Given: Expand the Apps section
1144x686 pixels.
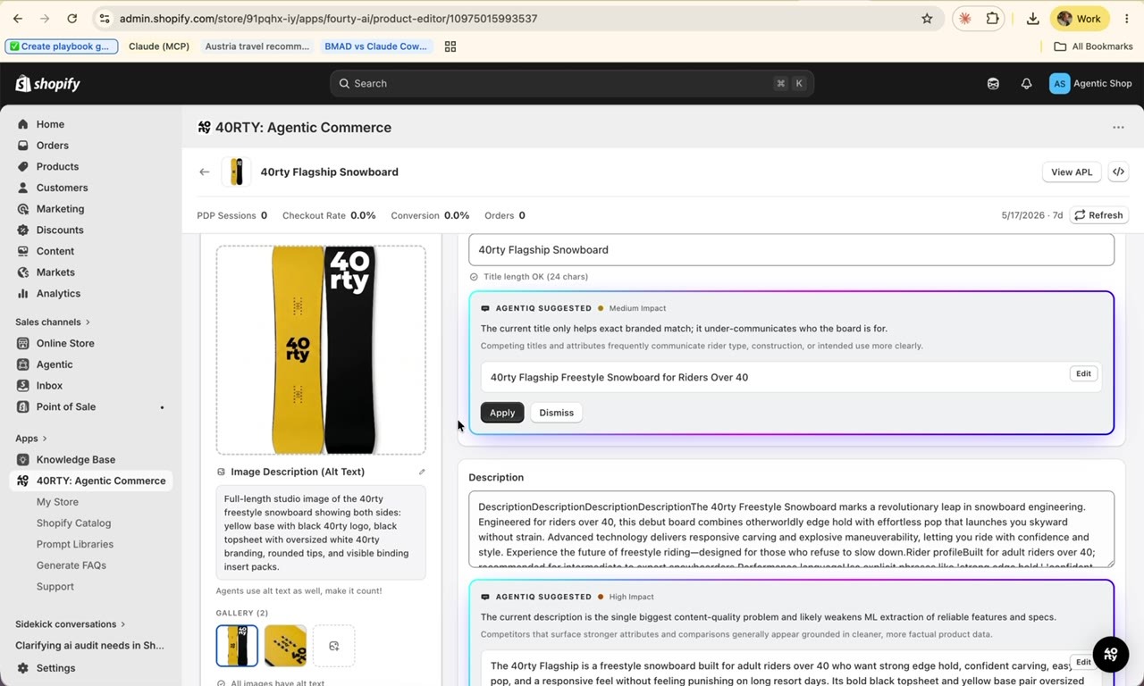Looking at the screenshot, I should (30, 439).
